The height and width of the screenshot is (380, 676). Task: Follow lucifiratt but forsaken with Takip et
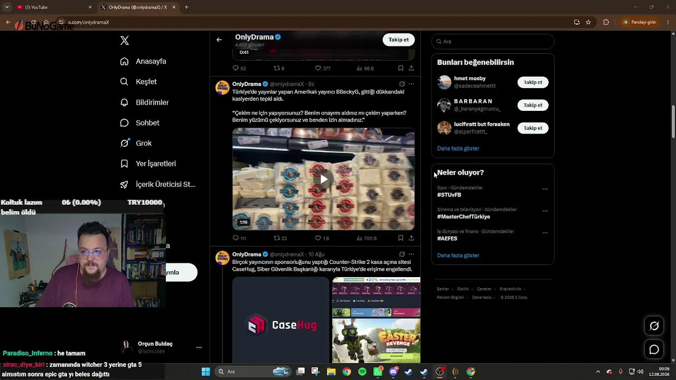pos(533,128)
